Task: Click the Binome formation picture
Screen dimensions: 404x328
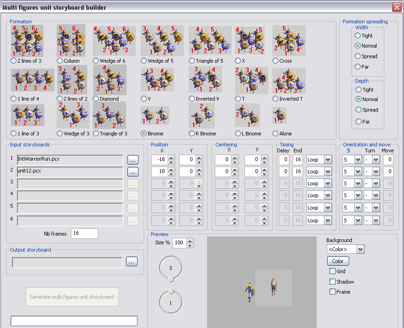Action: click(155, 115)
